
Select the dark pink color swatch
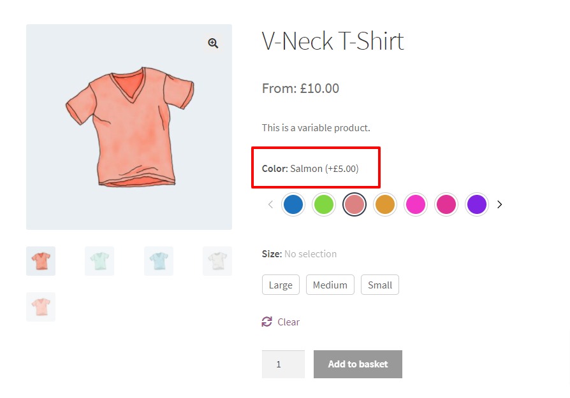[x=446, y=204]
